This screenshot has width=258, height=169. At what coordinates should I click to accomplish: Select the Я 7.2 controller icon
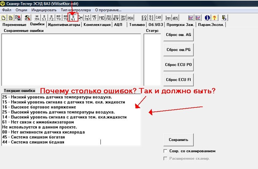tap(51, 18)
